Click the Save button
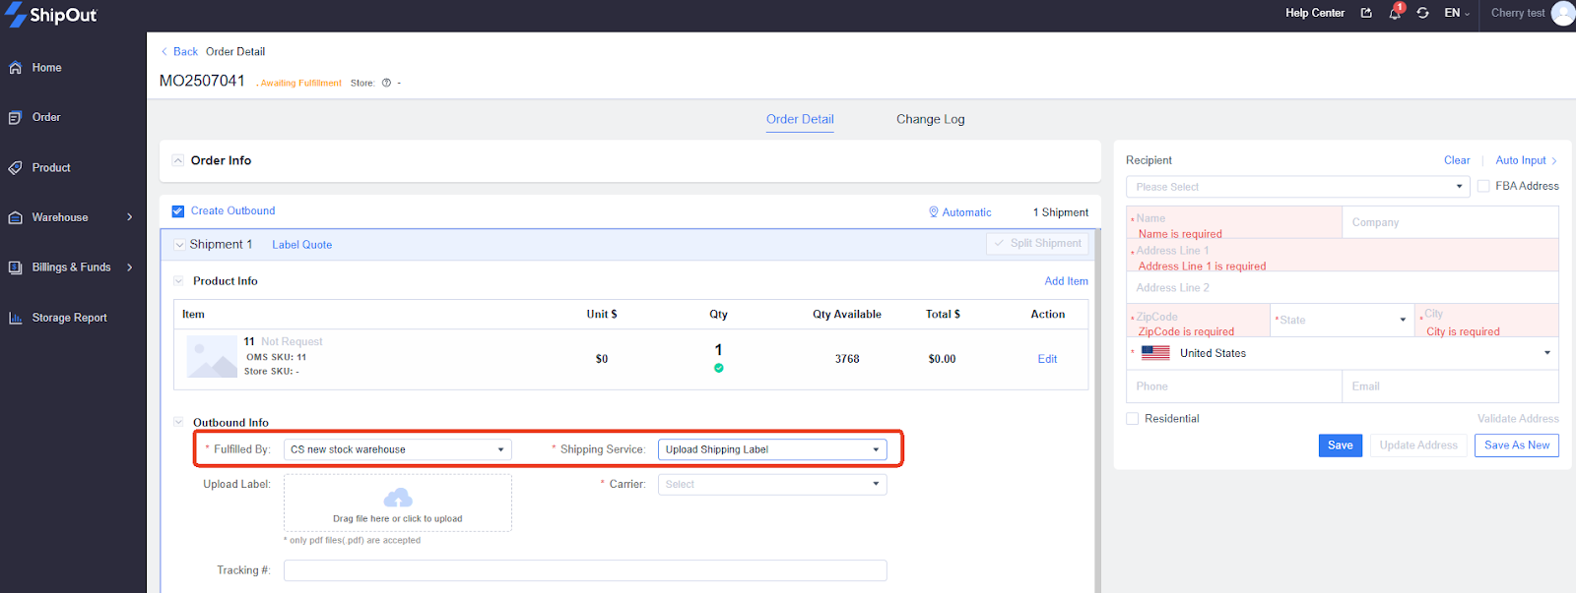The image size is (1576, 593). tap(1341, 445)
